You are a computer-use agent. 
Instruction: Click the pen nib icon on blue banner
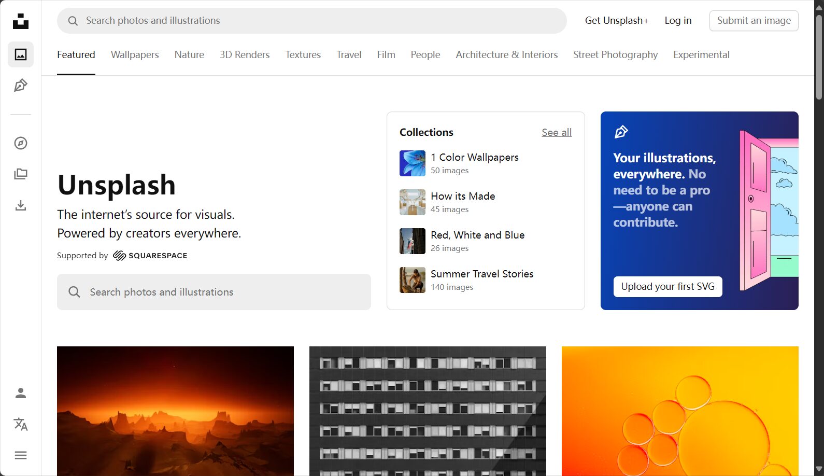click(621, 132)
